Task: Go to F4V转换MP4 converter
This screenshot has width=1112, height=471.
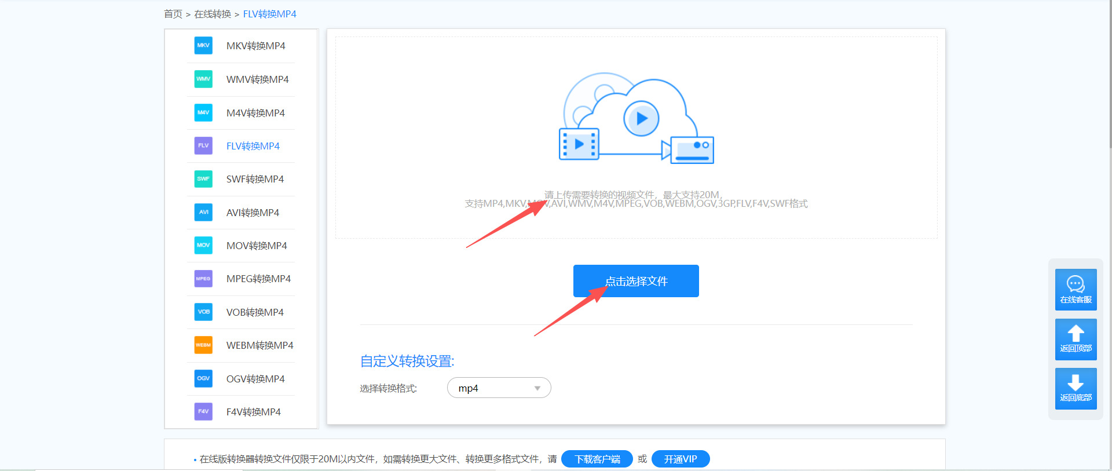Action: 254,412
